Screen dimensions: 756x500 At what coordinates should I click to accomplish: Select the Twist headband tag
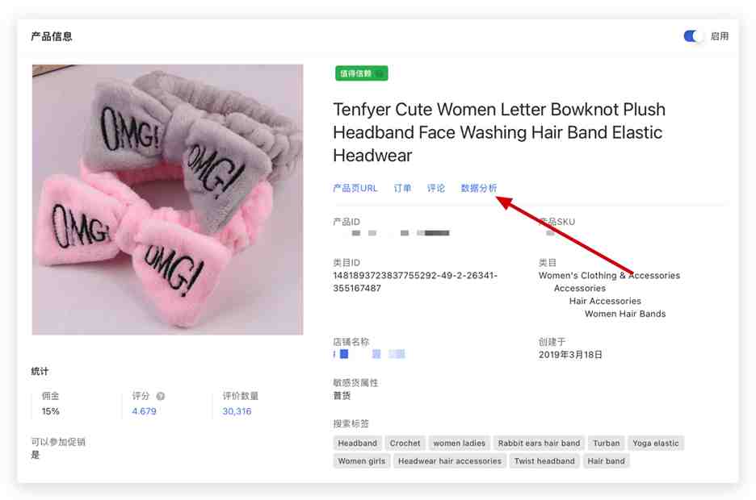pos(544,461)
